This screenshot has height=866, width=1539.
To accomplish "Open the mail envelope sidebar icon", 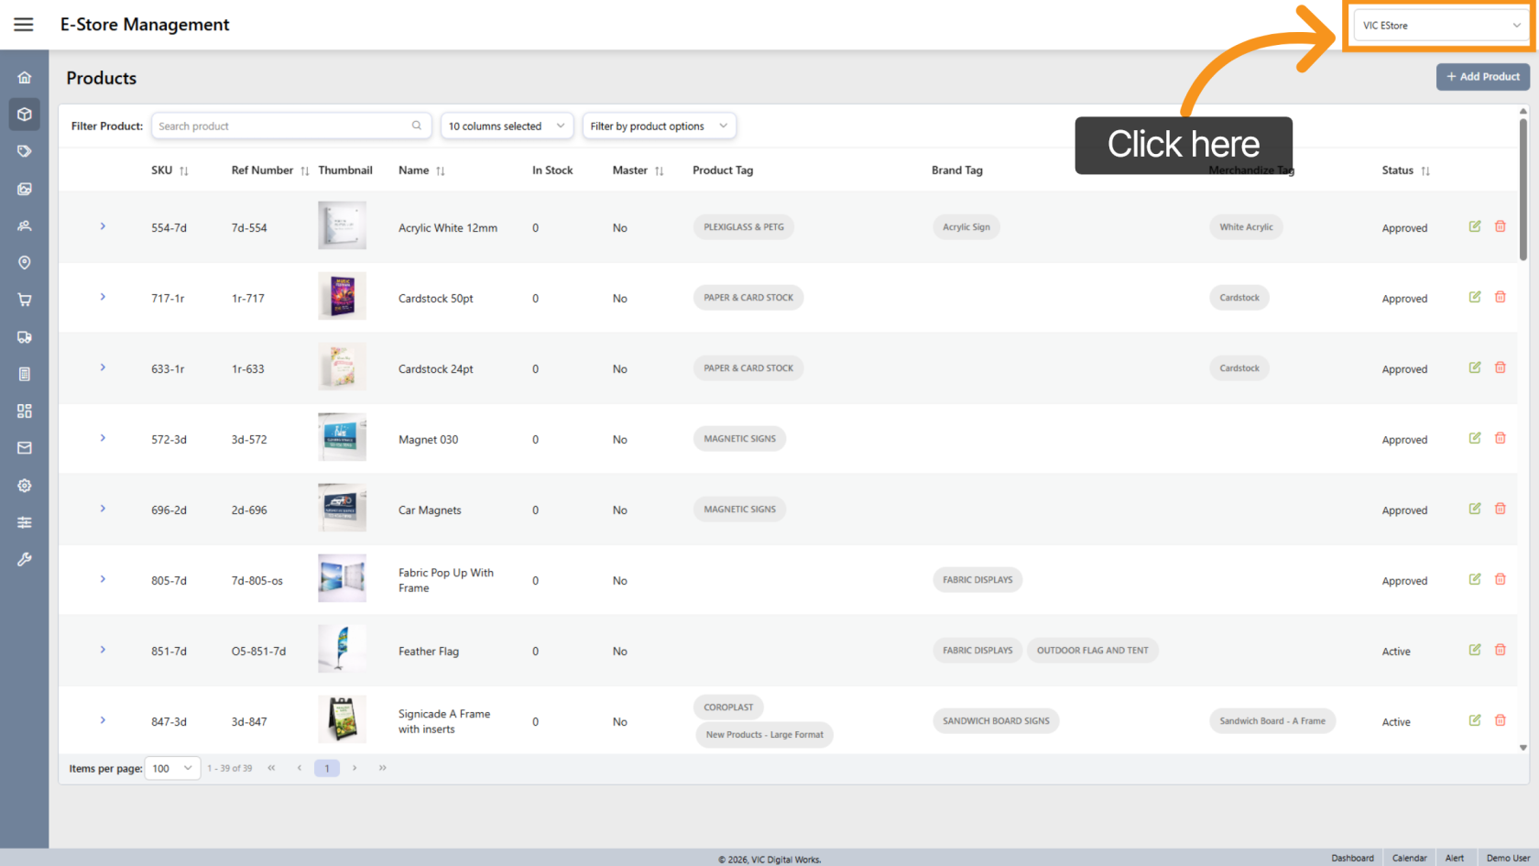I will pos(25,448).
